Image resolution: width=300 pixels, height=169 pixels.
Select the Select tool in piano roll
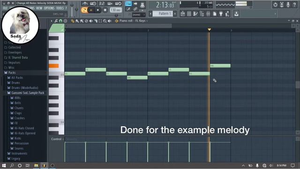[x=100, y=21]
